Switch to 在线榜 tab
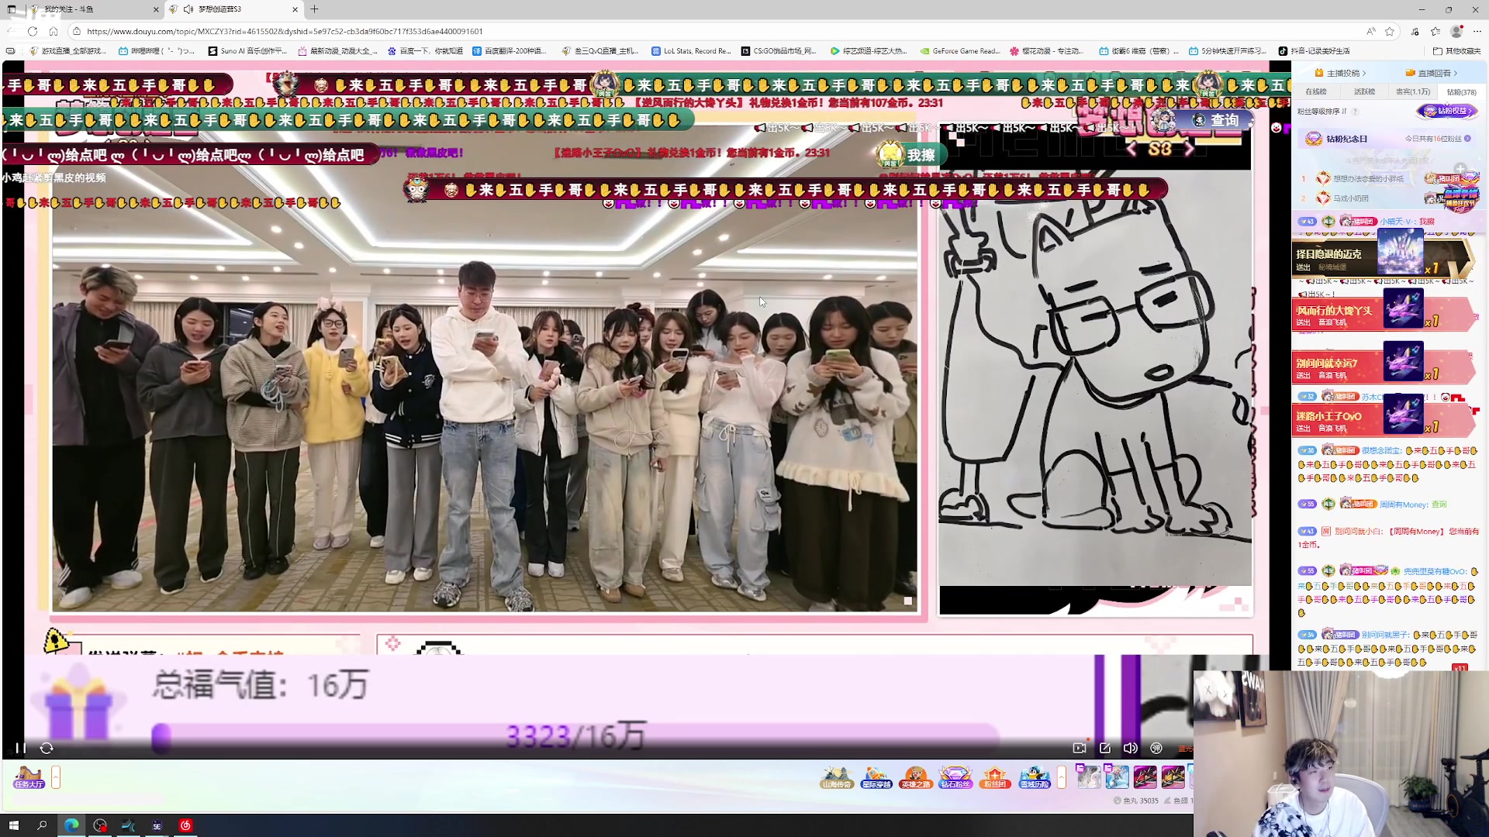 (x=1316, y=91)
